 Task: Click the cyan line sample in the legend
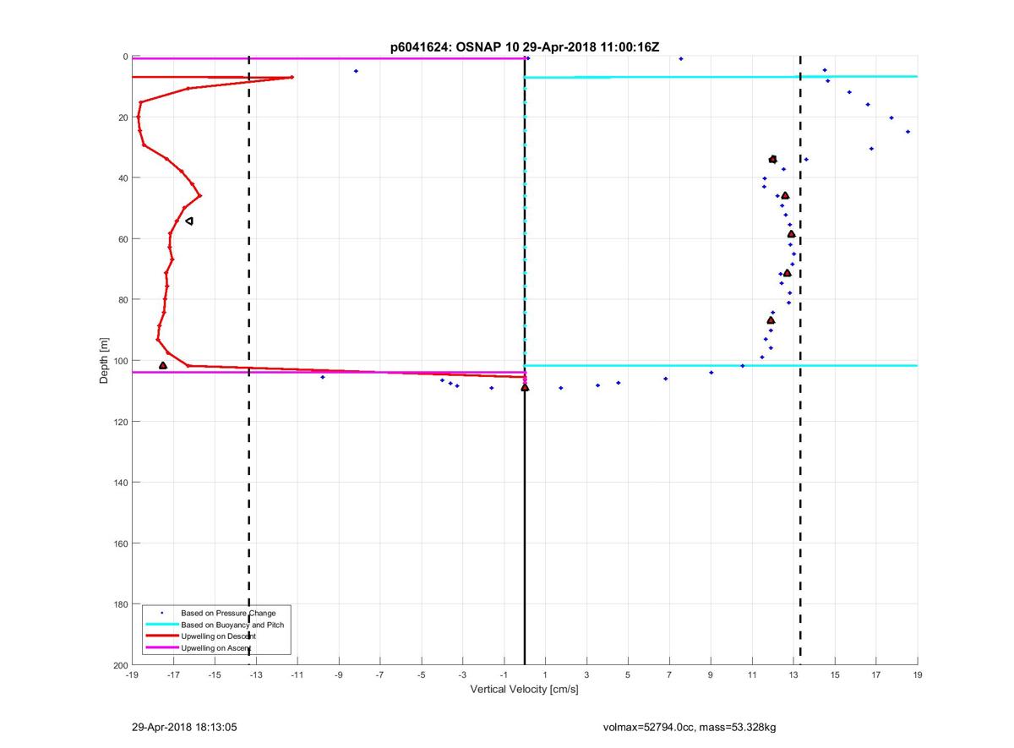pyautogui.click(x=161, y=625)
